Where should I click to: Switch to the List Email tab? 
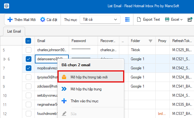pyautogui.click(x=14, y=31)
